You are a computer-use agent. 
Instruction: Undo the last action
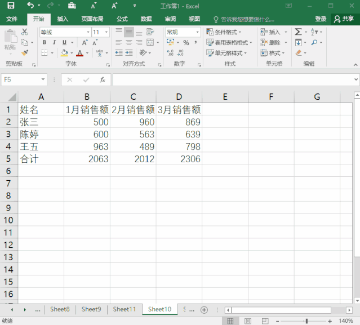tap(30, 5)
